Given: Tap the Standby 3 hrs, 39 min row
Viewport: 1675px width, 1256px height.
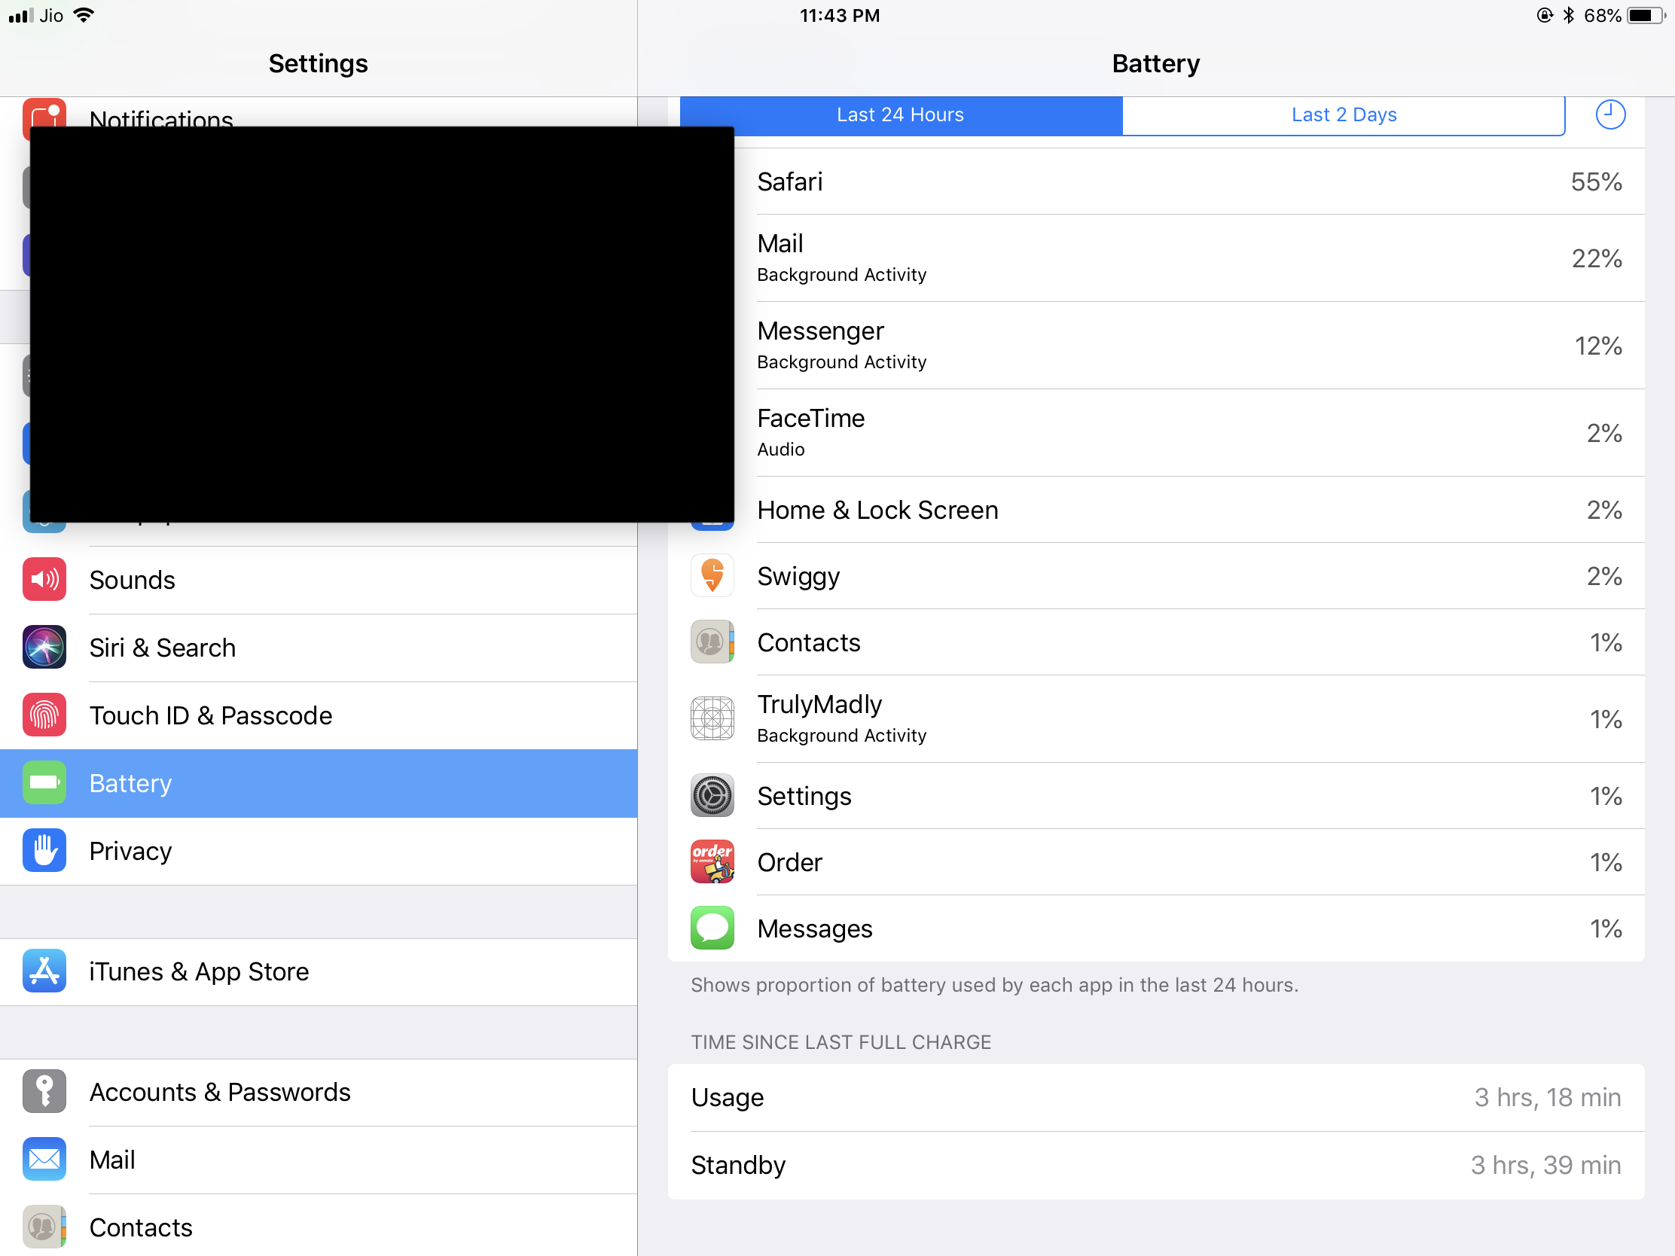Looking at the screenshot, I should (1156, 1165).
